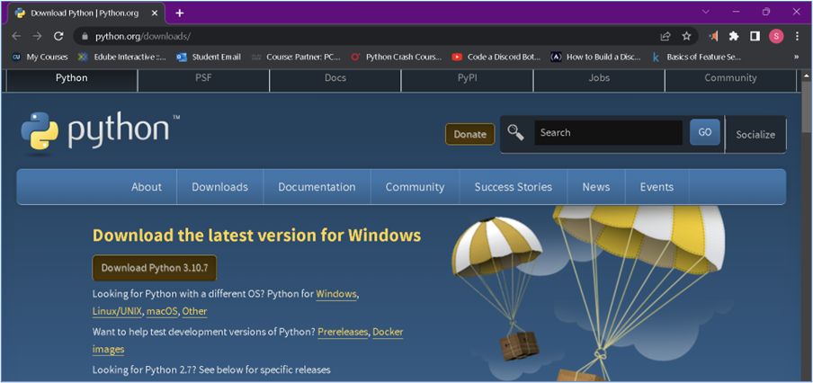Select the PSF top-bar tab
Screen dimensions: 813x383
click(x=203, y=78)
